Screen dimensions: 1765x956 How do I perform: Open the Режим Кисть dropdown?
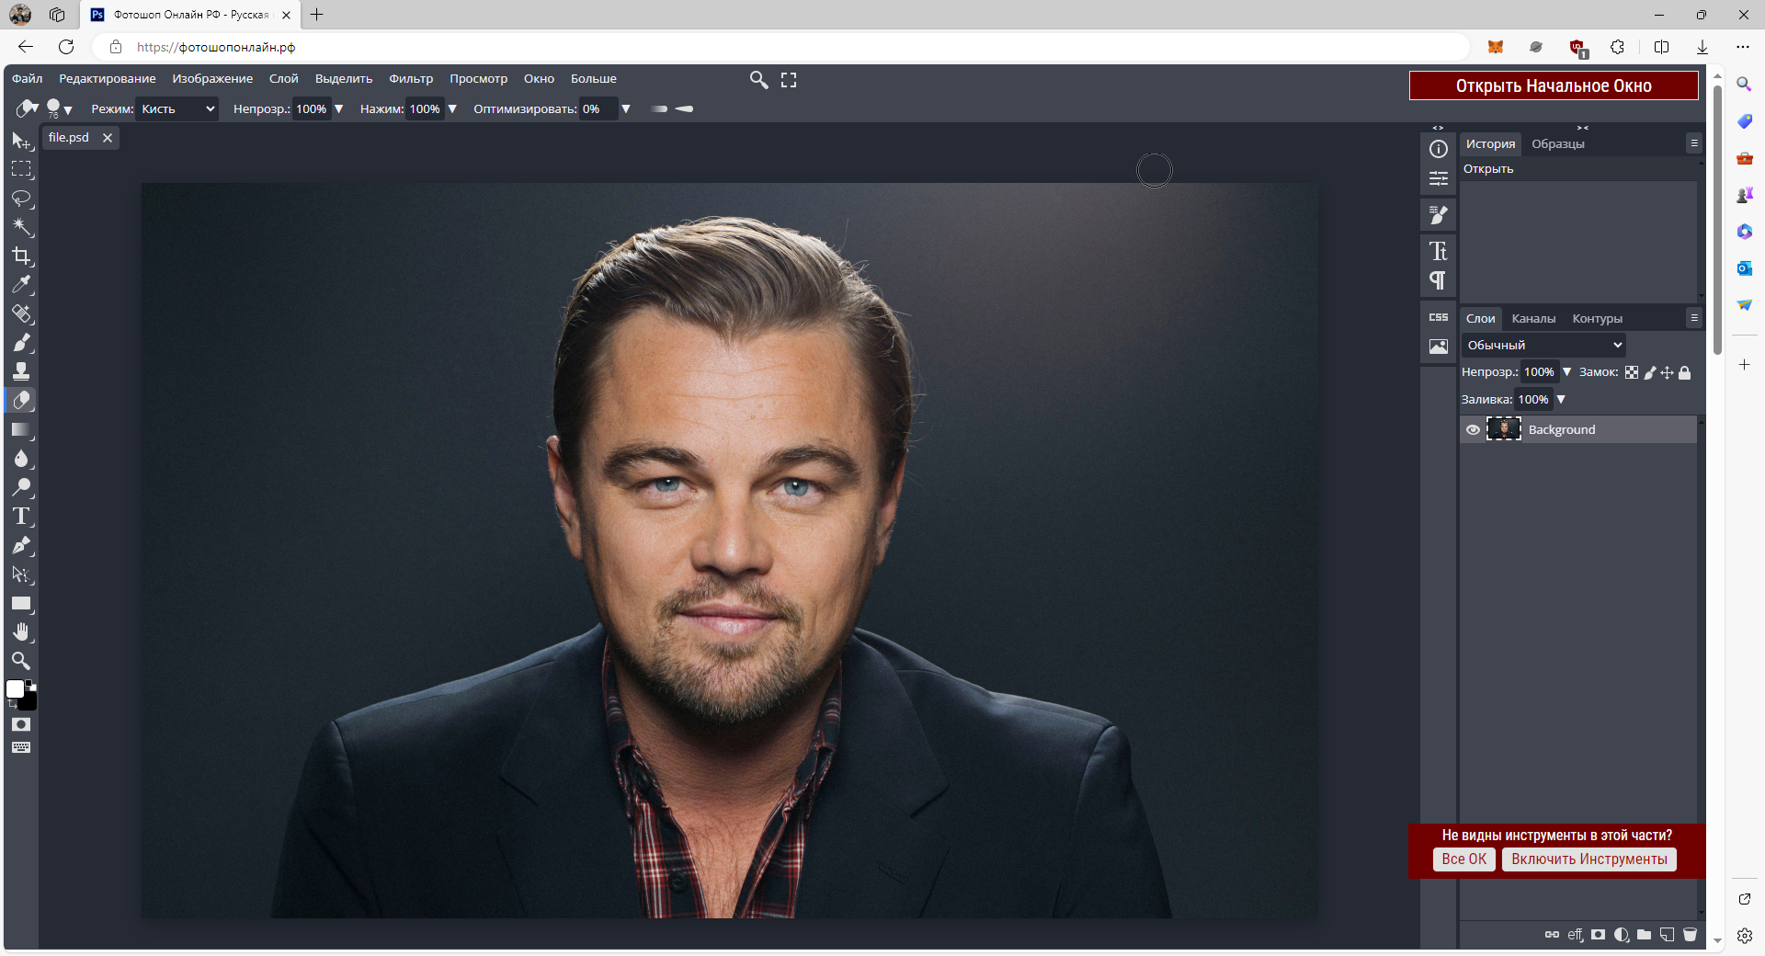tap(176, 108)
